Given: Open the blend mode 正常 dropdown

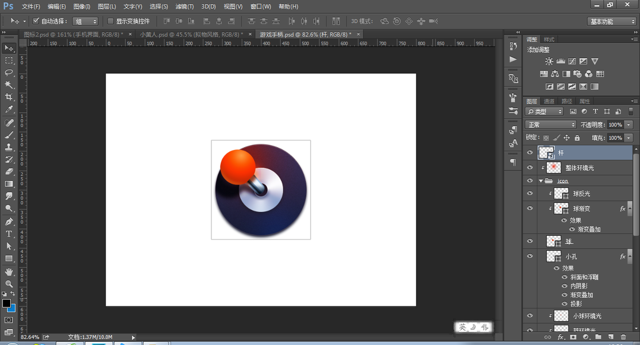Looking at the screenshot, I should 550,125.
